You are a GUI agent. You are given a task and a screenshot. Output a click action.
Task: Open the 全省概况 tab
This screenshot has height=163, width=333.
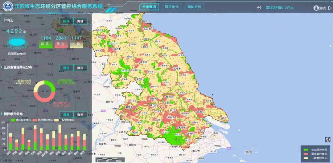(149, 7)
